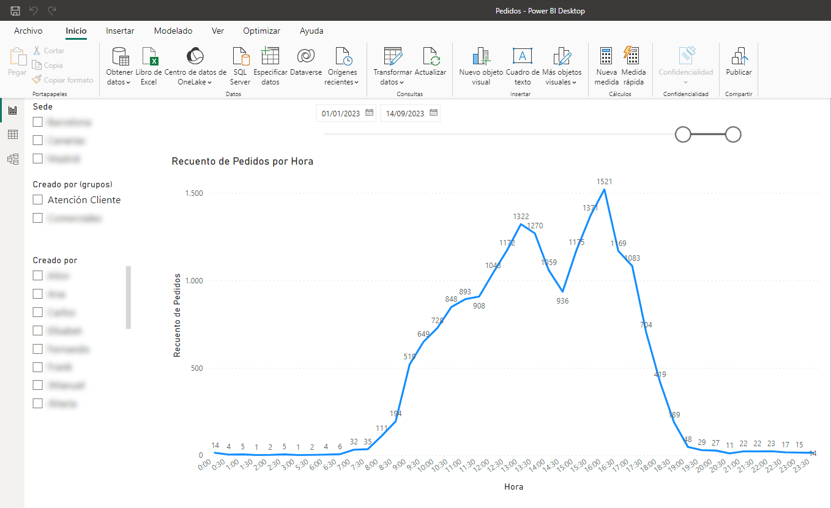Add a Cuadro de texto
This screenshot has width=831, height=508.
coord(523,66)
